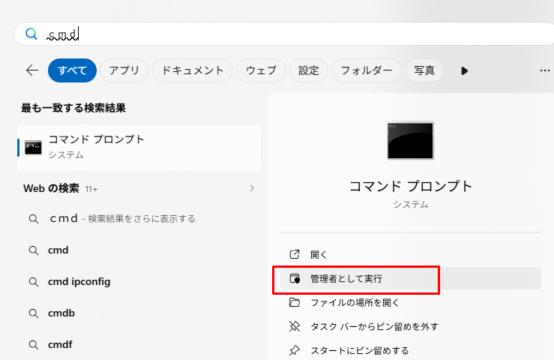This screenshot has height=360, width=554.
Task: Switch to the ドキュメント filter tab
Action: (x=193, y=70)
